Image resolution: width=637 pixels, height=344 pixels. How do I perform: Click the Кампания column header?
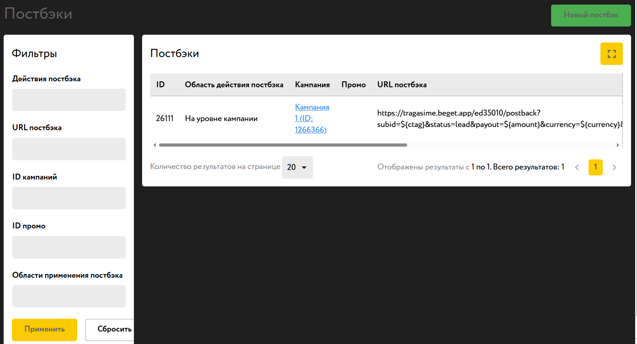tap(313, 85)
